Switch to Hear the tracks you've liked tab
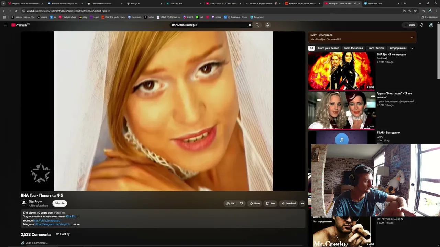The image size is (440, 247). [x=303, y=3]
